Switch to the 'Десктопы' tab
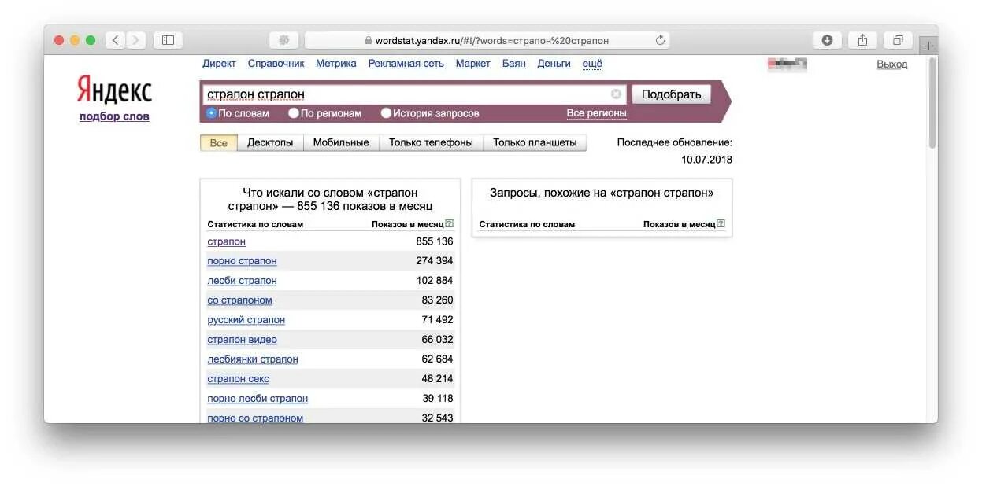 coord(270,142)
